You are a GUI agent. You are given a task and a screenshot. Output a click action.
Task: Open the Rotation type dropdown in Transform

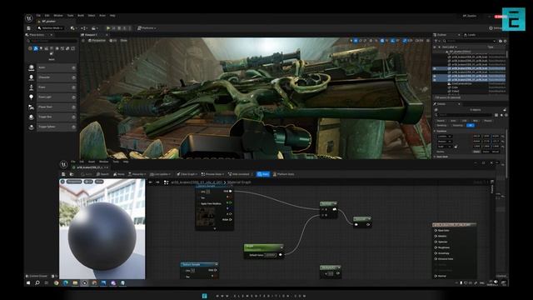pyautogui.click(x=445, y=142)
